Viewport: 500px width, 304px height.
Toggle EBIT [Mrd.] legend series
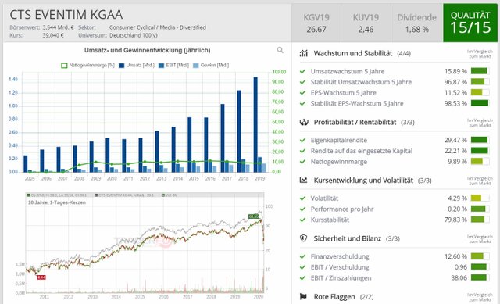[173, 66]
